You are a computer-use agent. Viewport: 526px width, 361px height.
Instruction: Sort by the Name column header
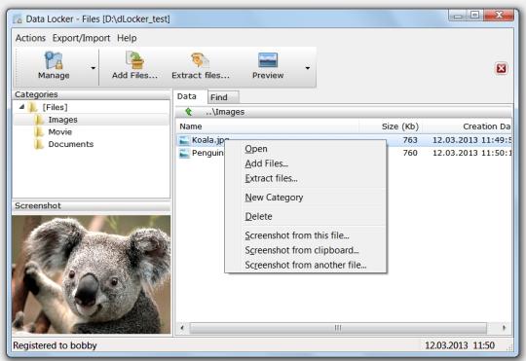pos(267,126)
